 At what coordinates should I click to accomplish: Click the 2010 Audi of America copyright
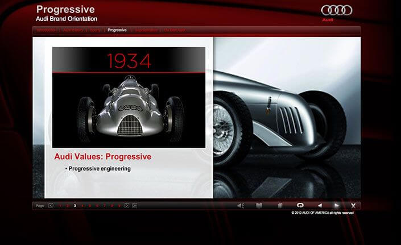[323, 213]
